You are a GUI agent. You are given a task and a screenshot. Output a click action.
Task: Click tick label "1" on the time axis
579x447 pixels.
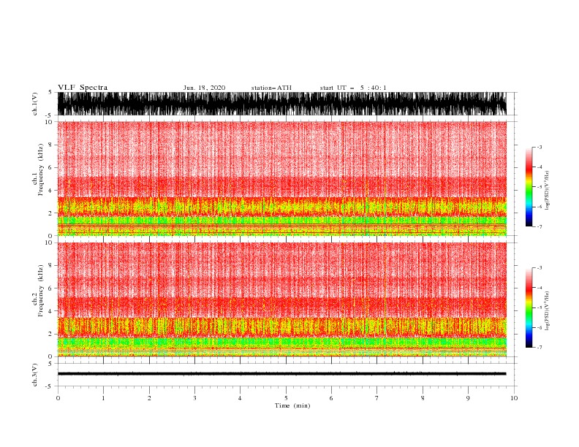point(103,398)
